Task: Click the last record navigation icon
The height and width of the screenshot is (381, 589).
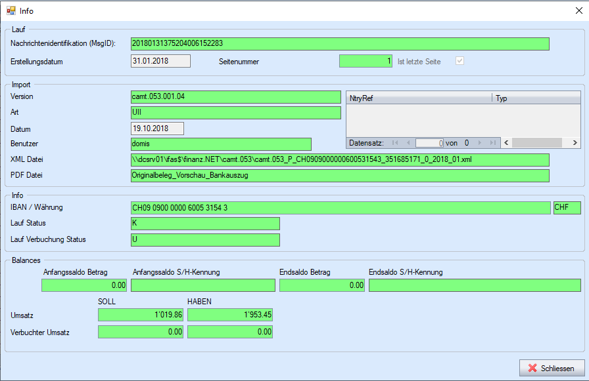Action: [x=492, y=142]
